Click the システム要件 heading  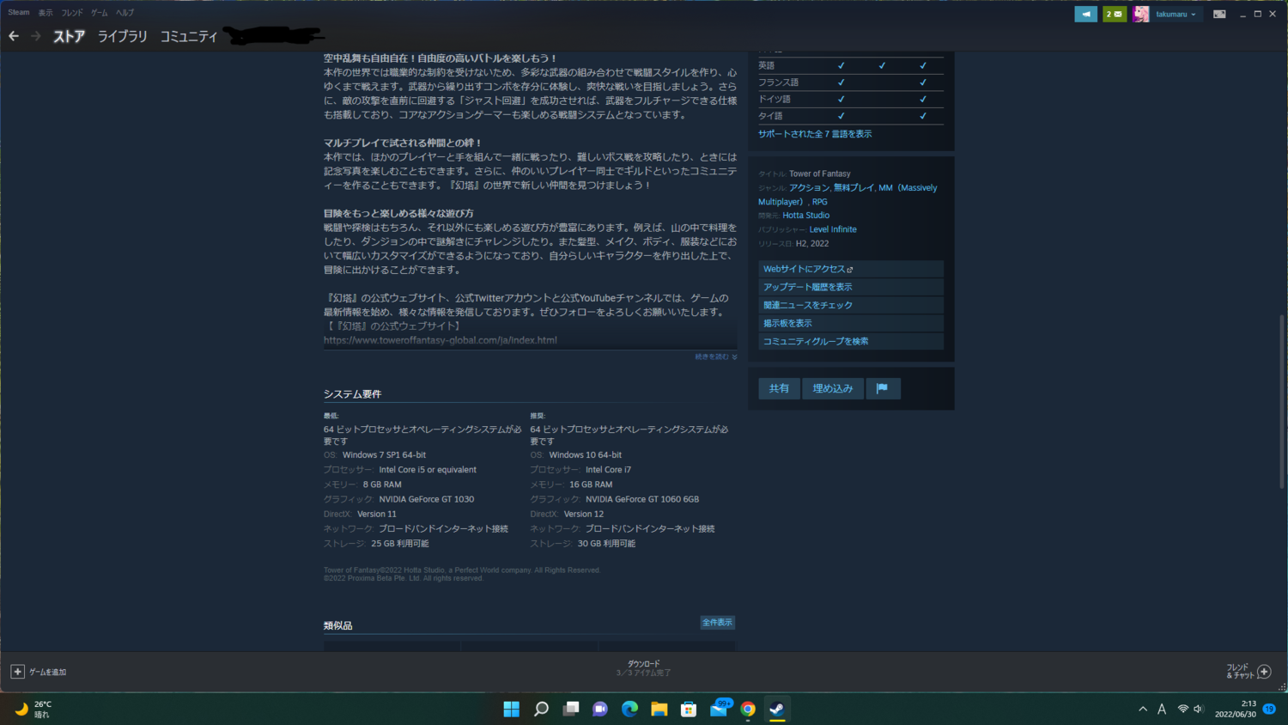click(352, 394)
